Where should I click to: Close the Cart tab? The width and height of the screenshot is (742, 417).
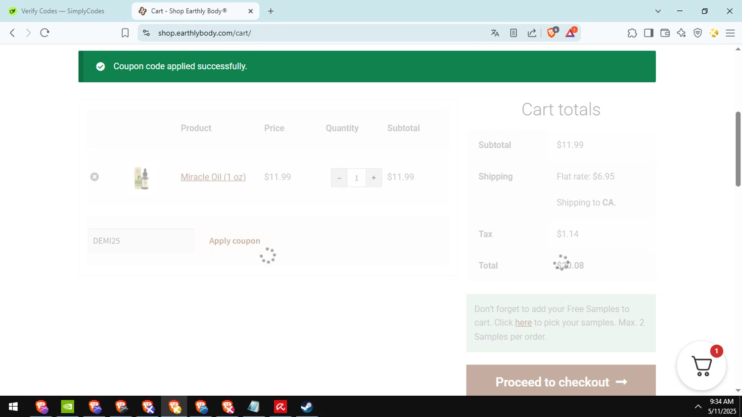250,11
